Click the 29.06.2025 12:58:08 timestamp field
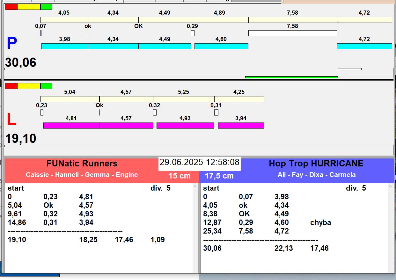 [199, 163]
